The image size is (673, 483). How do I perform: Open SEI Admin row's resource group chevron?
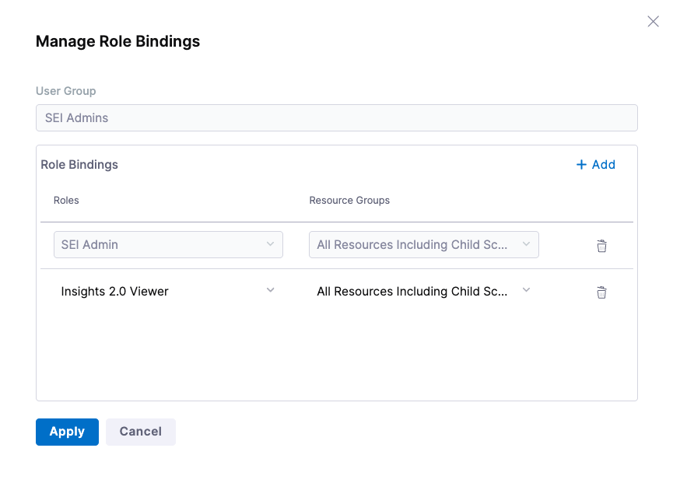click(526, 244)
